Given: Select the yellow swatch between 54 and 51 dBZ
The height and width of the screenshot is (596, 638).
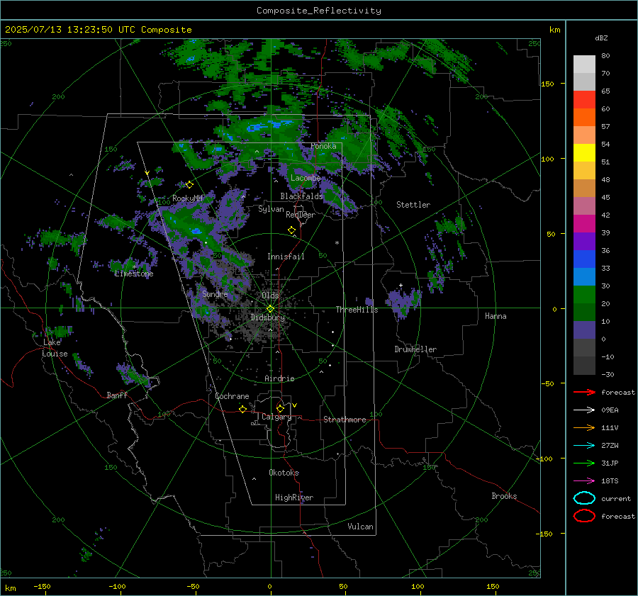Looking at the screenshot, I should tap(584, 152).
